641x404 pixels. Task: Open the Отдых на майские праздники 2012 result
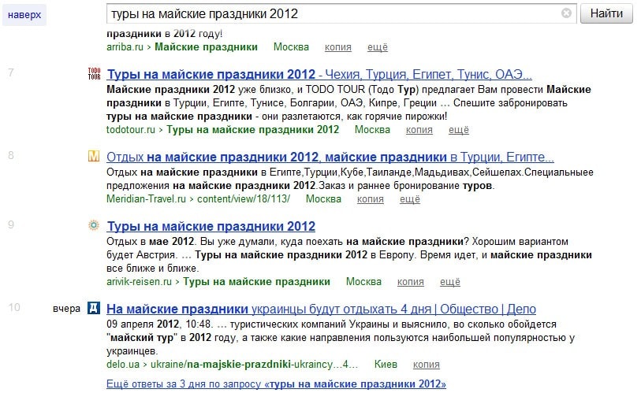(x=330, y=157)
